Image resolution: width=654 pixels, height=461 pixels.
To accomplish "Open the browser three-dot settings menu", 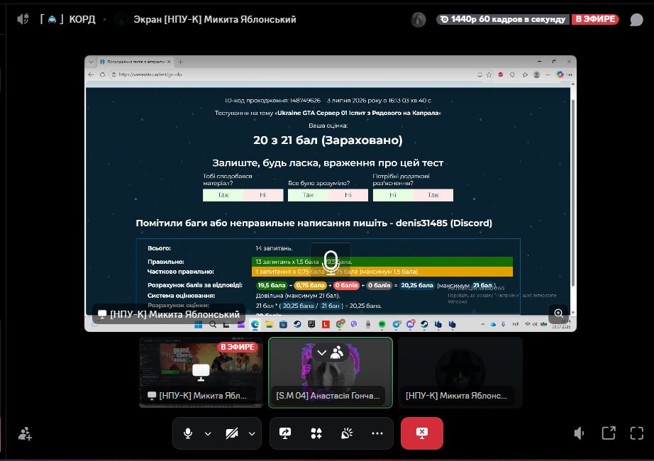I will click(x=548, y=74).
